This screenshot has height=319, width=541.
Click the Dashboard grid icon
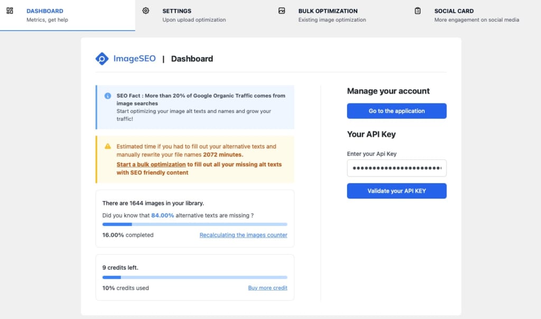(x=10, y=11)
